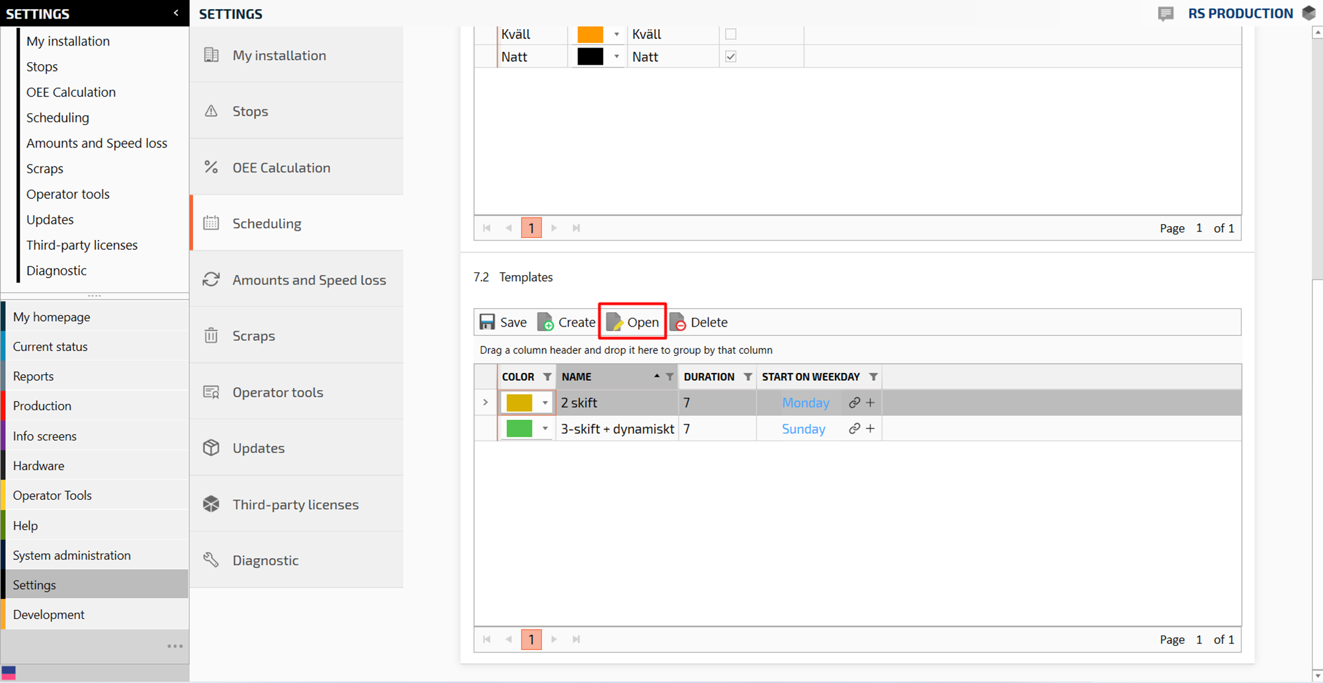Open the color dropdown for 3-skift + dynamiskt

pyautogui.click(x=545, y=428)
